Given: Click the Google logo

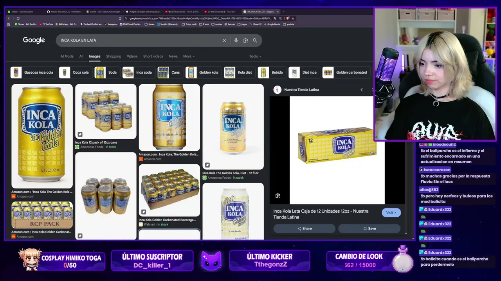Looking at the screenshot, I should 34,40.
